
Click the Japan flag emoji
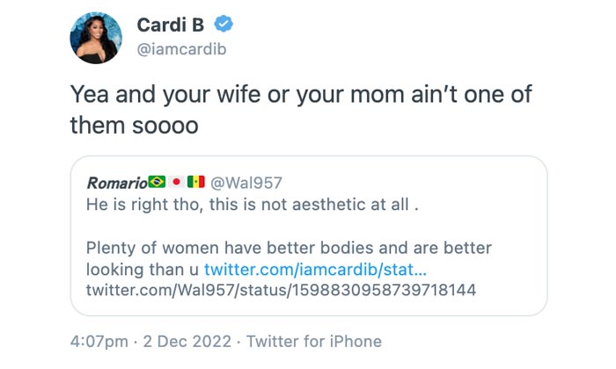pyautogui.click(x=176, y=182)
